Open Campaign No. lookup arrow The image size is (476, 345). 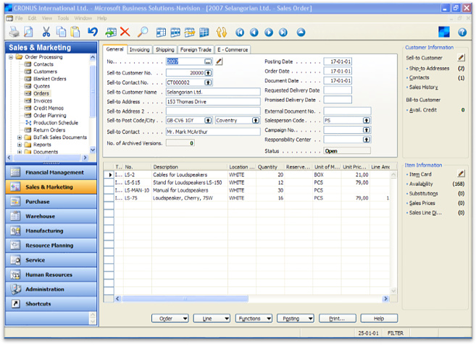click(x=367, y=130)
